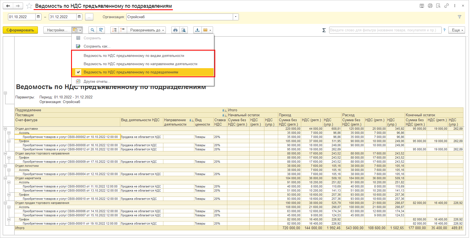
Task: Open the Организация dropdown list
Action: pos(236,17)
